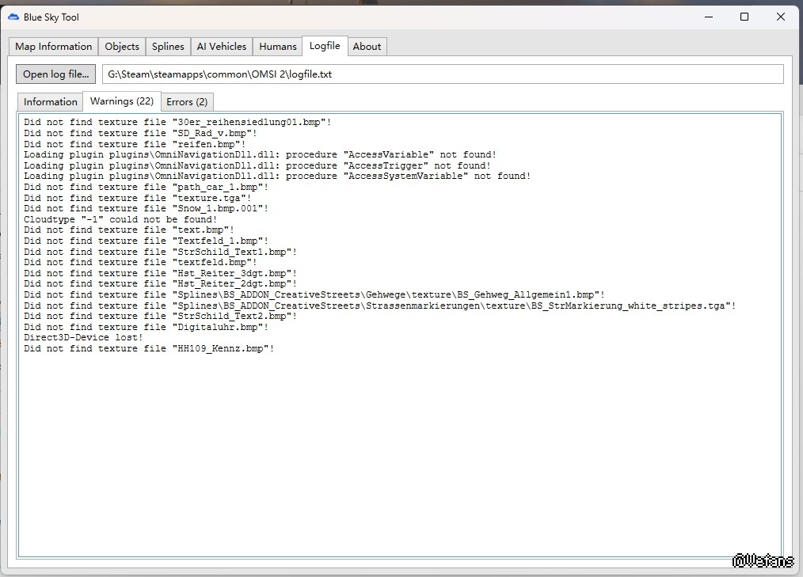This screenshot has height=577, width=803.
Task: Show the Humans tab
Action: [278, 47]
